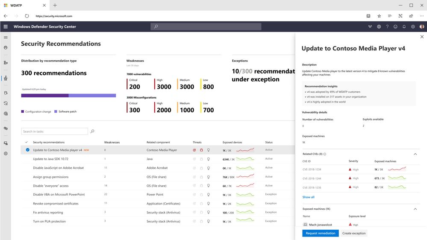Open CVE-2018-1234 entry

(312, 170)
